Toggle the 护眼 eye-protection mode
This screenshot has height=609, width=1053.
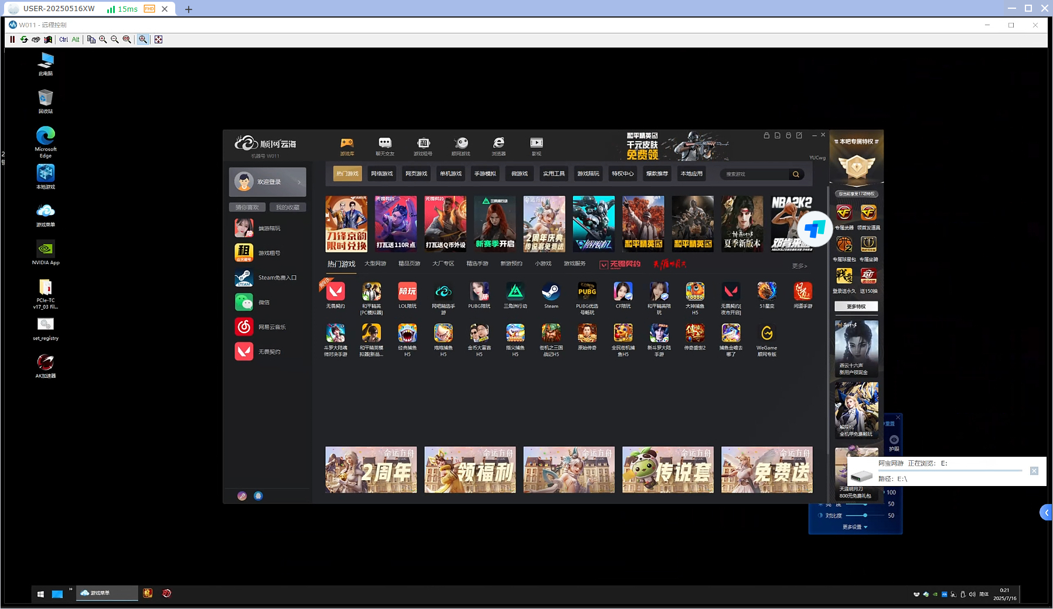click(x=894, y=443)
